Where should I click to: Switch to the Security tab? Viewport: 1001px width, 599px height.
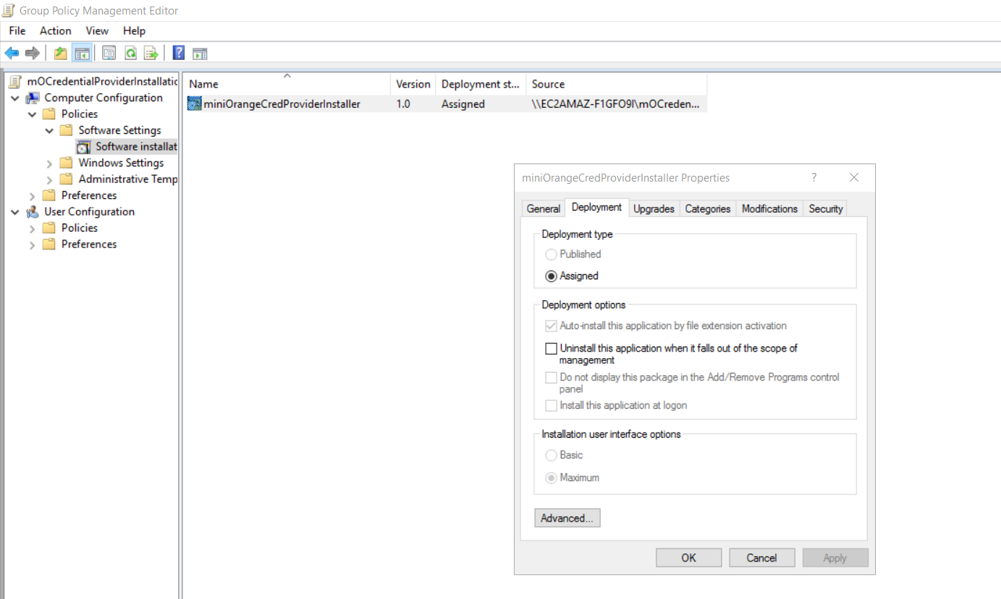pyautogui.click(x=826, y=208)
